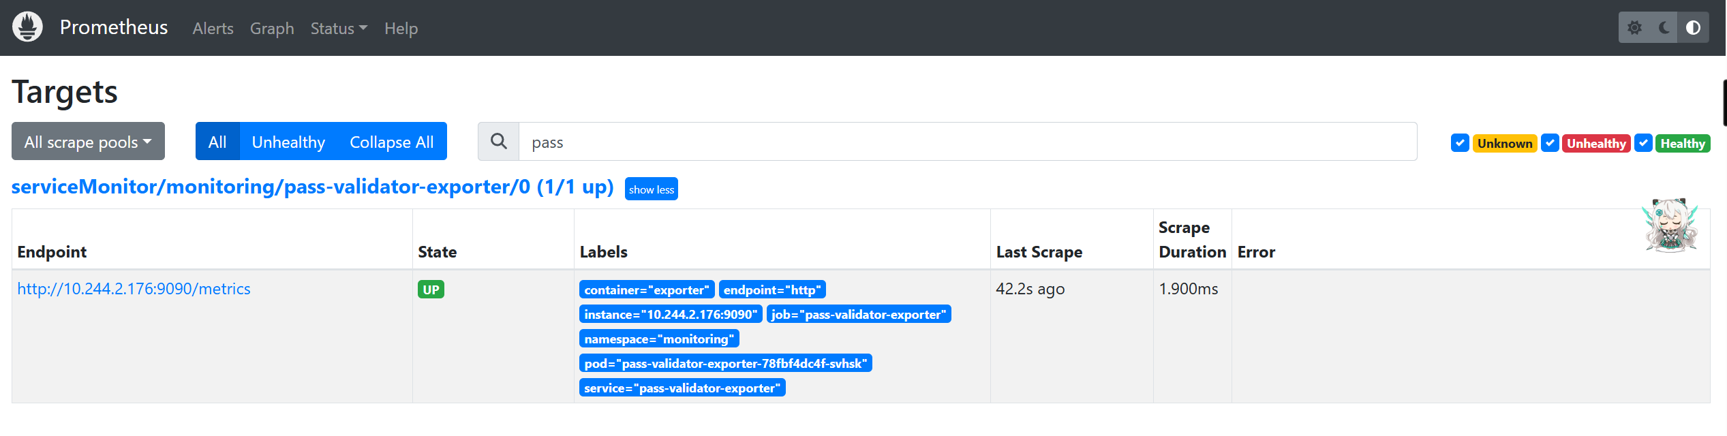Image resolution: width=1727 pixels, height=436 pixels.
Task: Click the search magnifier icon
Action: (x=499, y=142)
